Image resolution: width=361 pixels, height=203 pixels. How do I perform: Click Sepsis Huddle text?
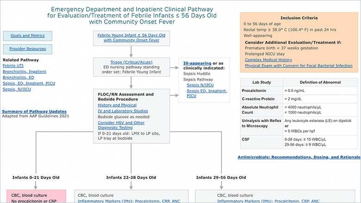[197, 74]
